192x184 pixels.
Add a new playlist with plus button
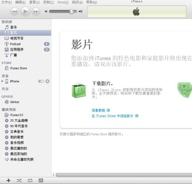pyautogui.click(x=8, y=181)
